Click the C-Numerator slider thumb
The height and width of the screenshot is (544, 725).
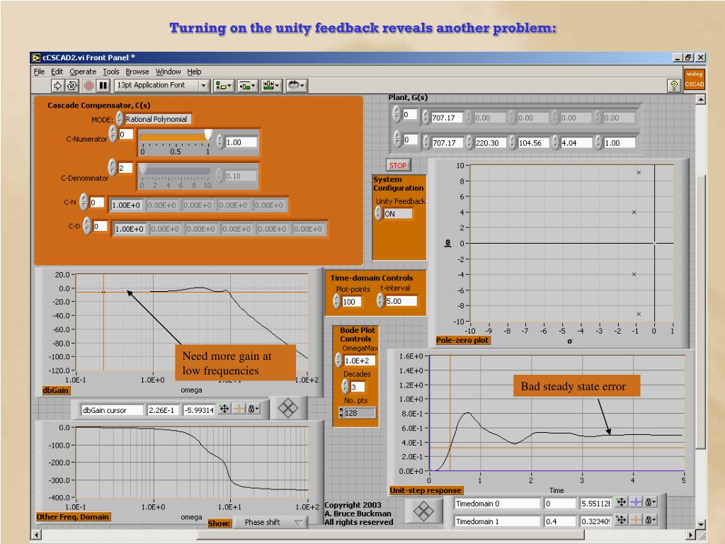[209, 135]
